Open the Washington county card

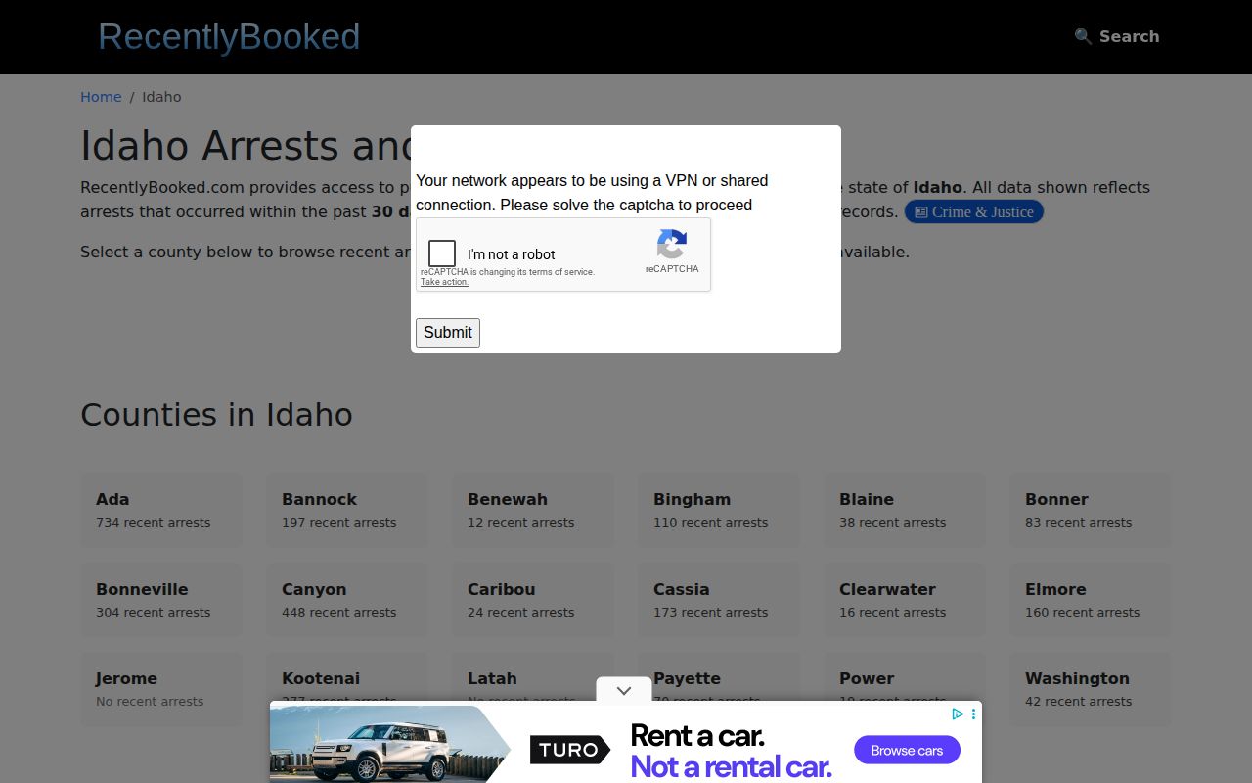(1091, 689)
